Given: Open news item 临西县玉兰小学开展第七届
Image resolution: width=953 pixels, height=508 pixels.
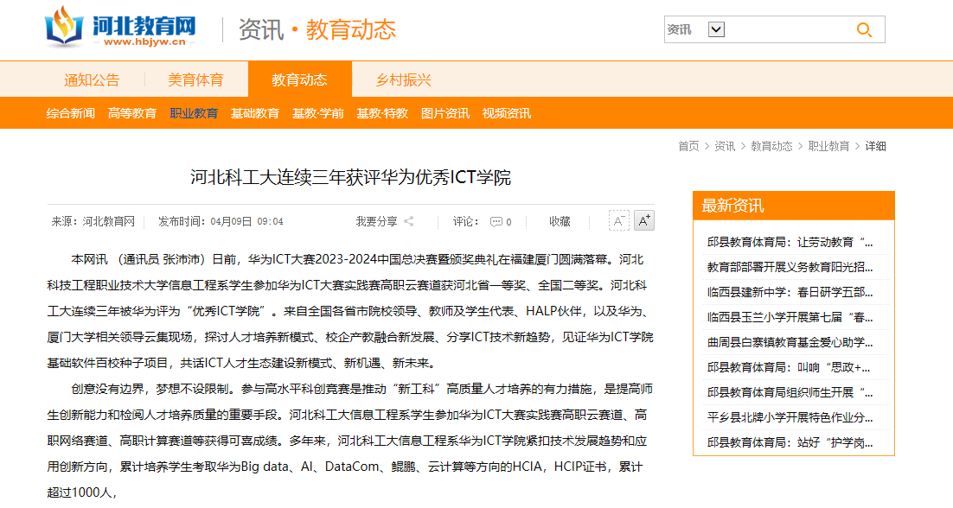Looking at the screenshot, I should (x=790, y=317).
